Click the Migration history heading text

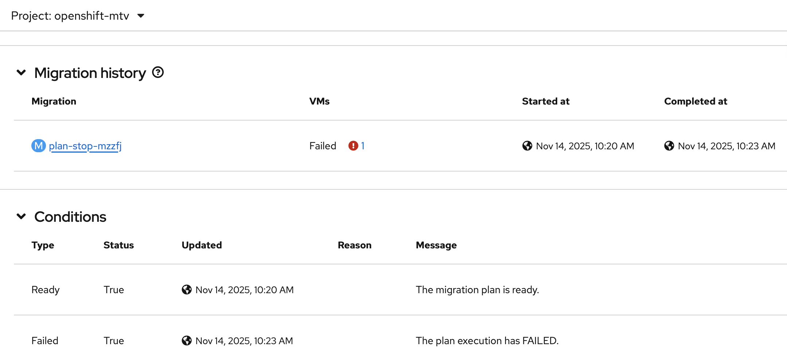(90, 73)
